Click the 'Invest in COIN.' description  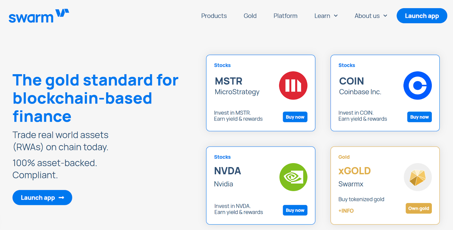[356, 113]
